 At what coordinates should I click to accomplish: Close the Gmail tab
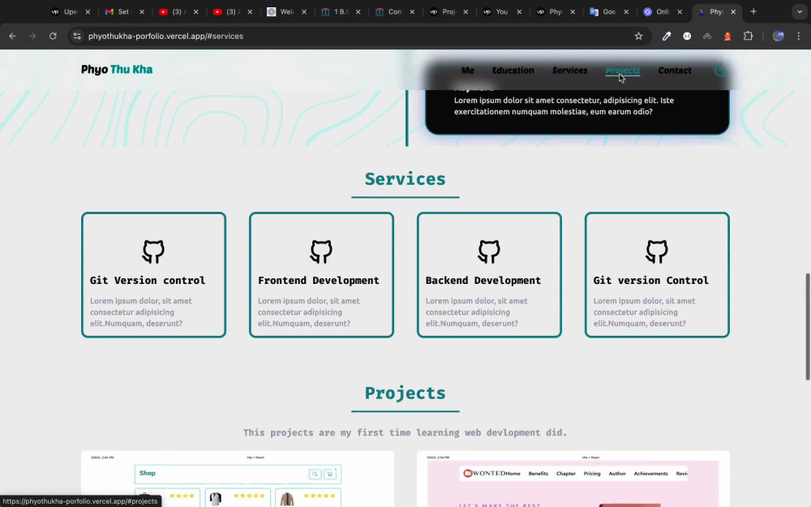(x=142, y=11)
